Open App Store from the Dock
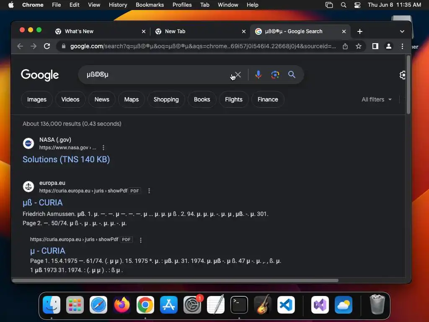The image size is (429, 322). click(x=169, y=305)
